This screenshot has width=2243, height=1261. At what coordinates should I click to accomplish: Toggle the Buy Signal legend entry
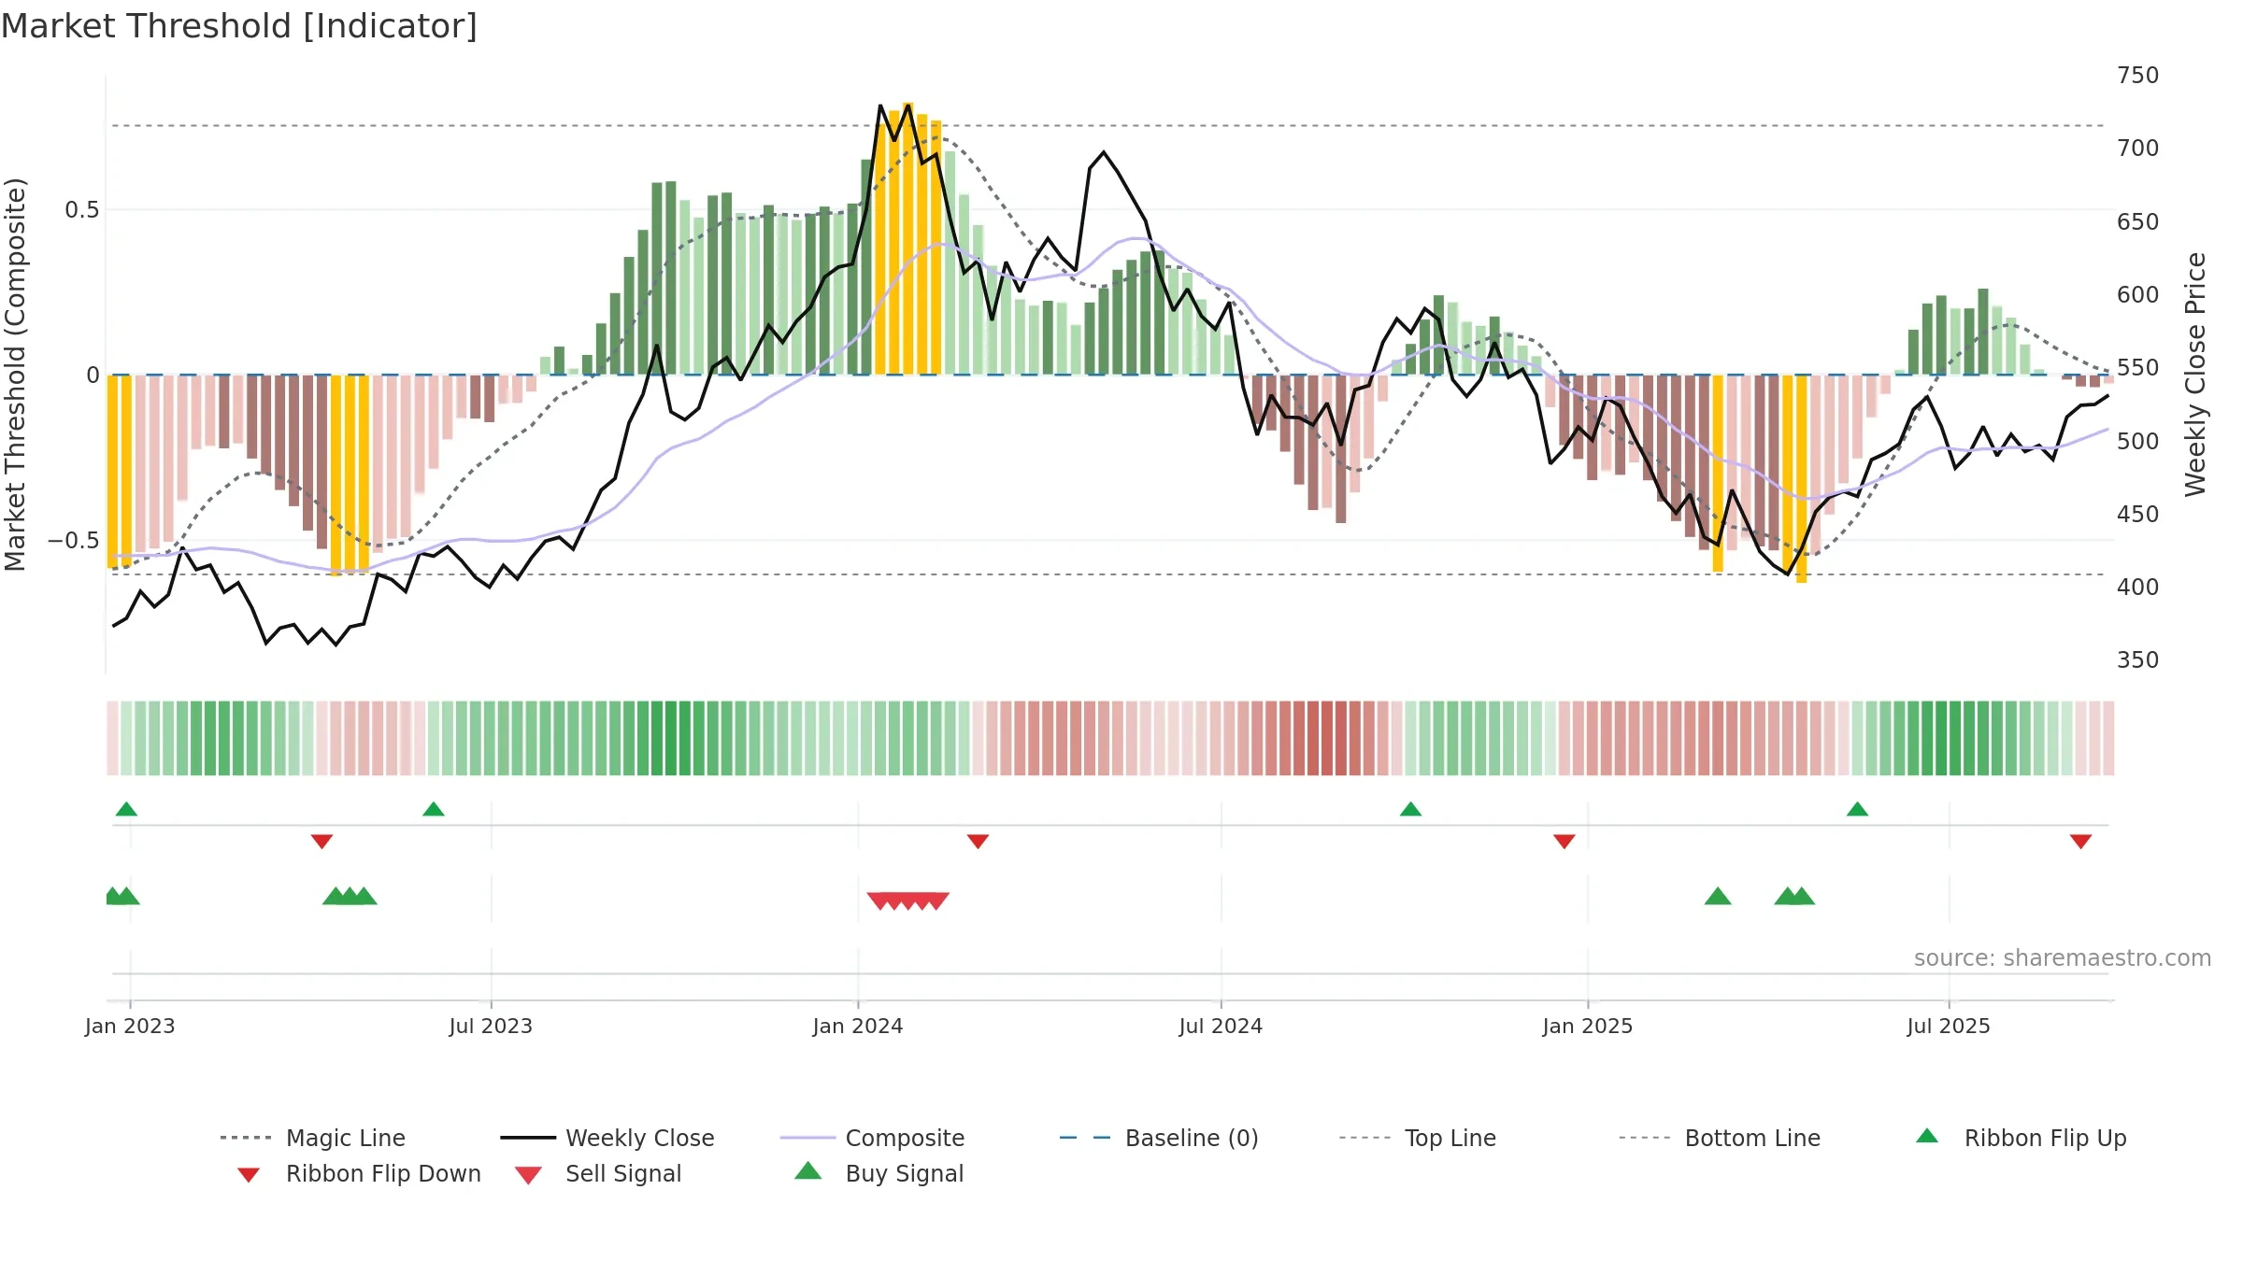pyautogui.click(x=879, y=1173)
